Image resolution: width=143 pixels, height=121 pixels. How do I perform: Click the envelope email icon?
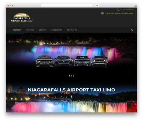pos(102,13)
